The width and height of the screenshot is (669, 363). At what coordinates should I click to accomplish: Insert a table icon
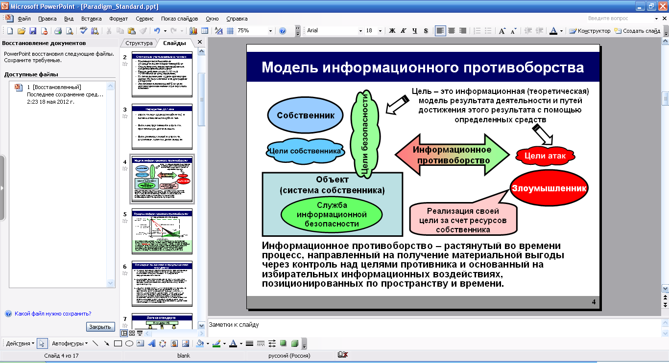(x=204, y=31)
